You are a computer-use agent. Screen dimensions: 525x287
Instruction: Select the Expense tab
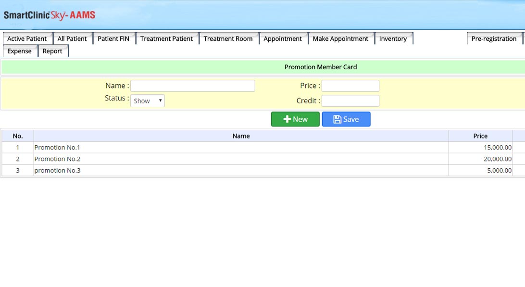point(19,51)
